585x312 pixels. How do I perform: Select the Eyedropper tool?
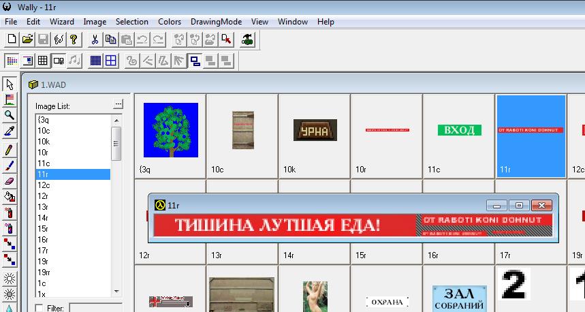point(10,131)
